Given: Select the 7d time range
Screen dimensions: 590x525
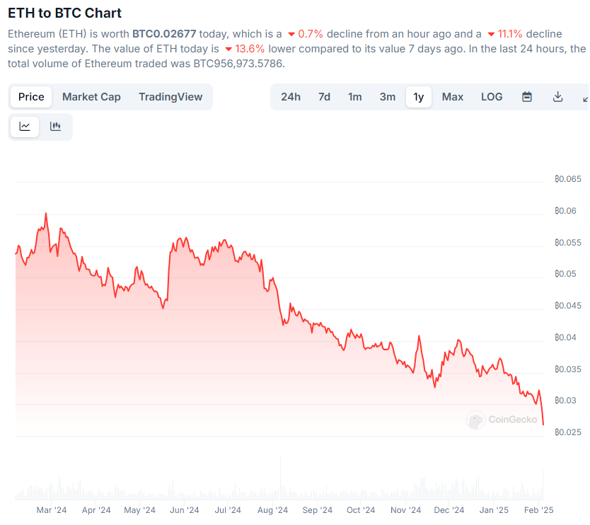Looking at the screenshot, I should (324, 97).
